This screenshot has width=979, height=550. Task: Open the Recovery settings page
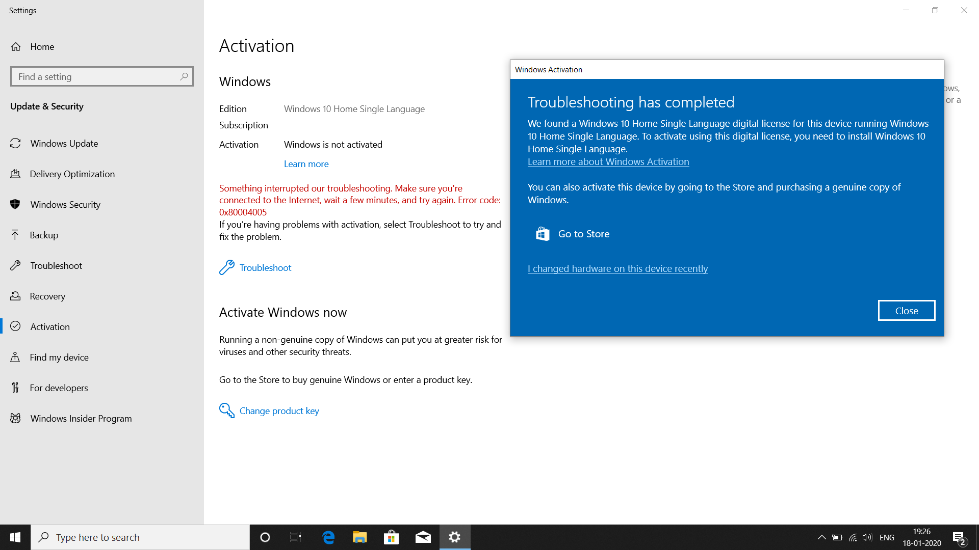[x=102, y=296]
